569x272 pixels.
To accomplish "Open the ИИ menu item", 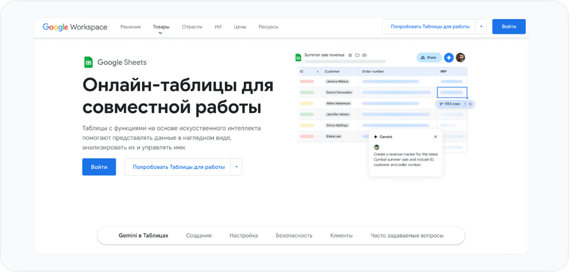I will (218, 27).
